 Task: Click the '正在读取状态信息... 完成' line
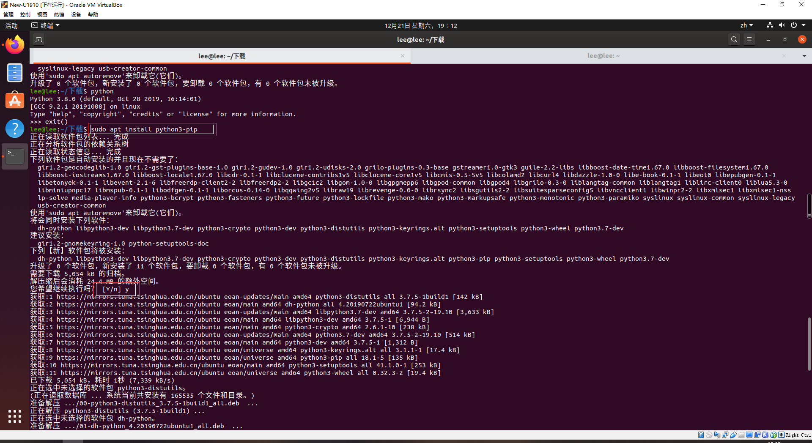75,152
